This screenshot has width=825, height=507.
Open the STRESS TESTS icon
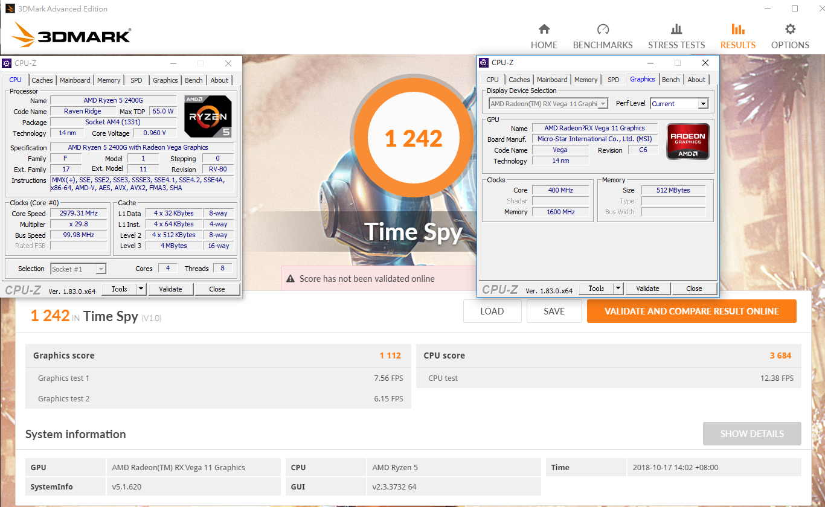[x=676, y=29]
